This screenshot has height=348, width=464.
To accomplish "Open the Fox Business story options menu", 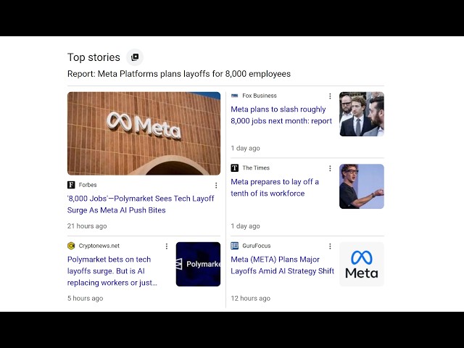I will [330, 96].
